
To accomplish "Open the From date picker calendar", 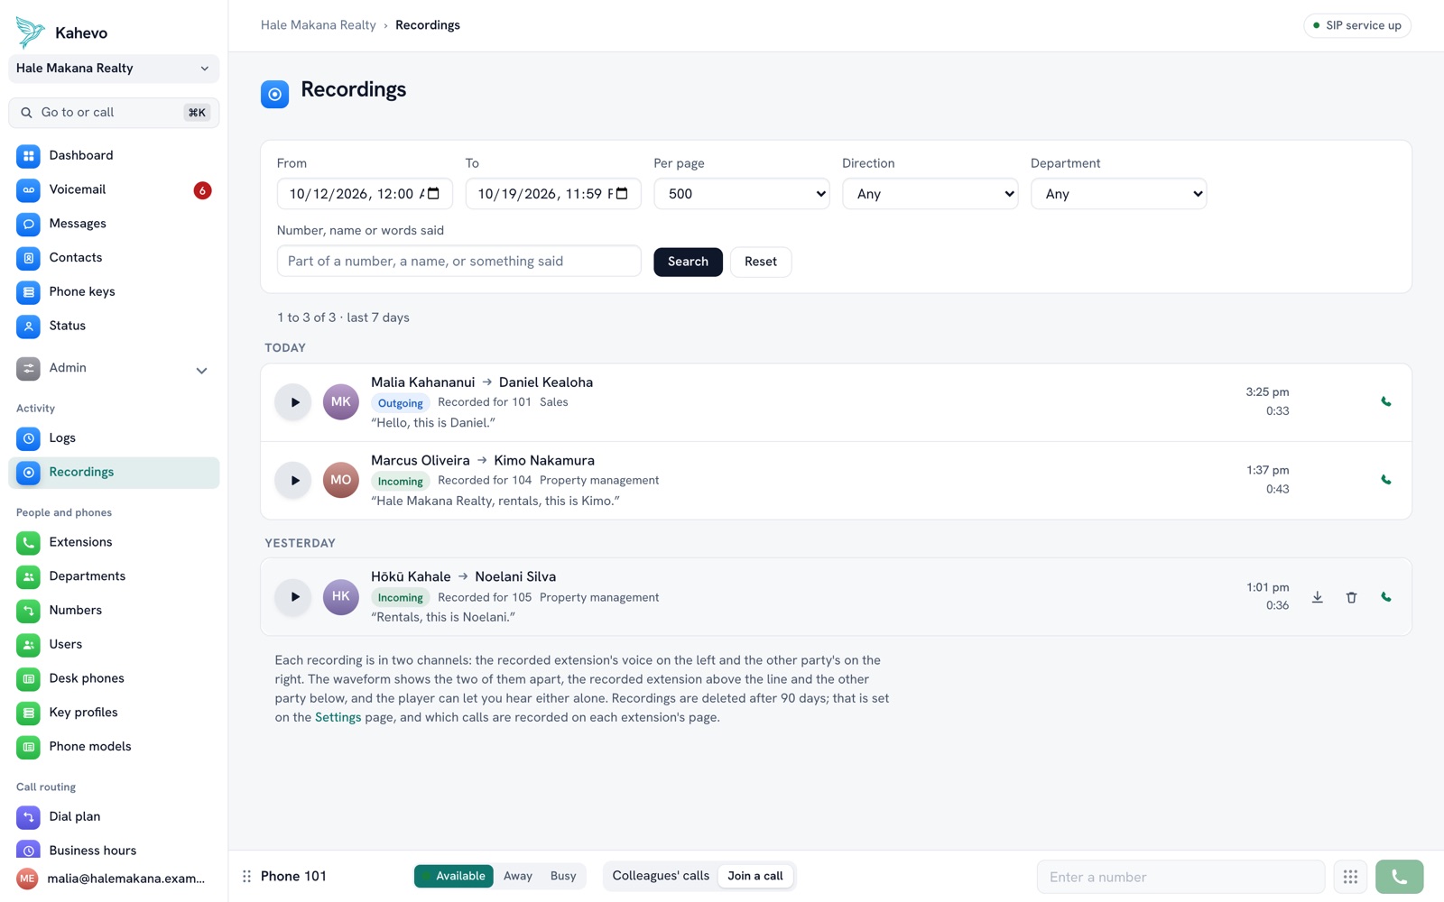I will click(x=433, y=194).
